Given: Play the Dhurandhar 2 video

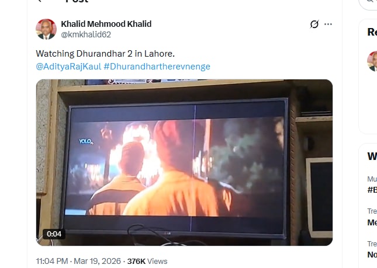Looking at the screenshot, I should 184,162.
